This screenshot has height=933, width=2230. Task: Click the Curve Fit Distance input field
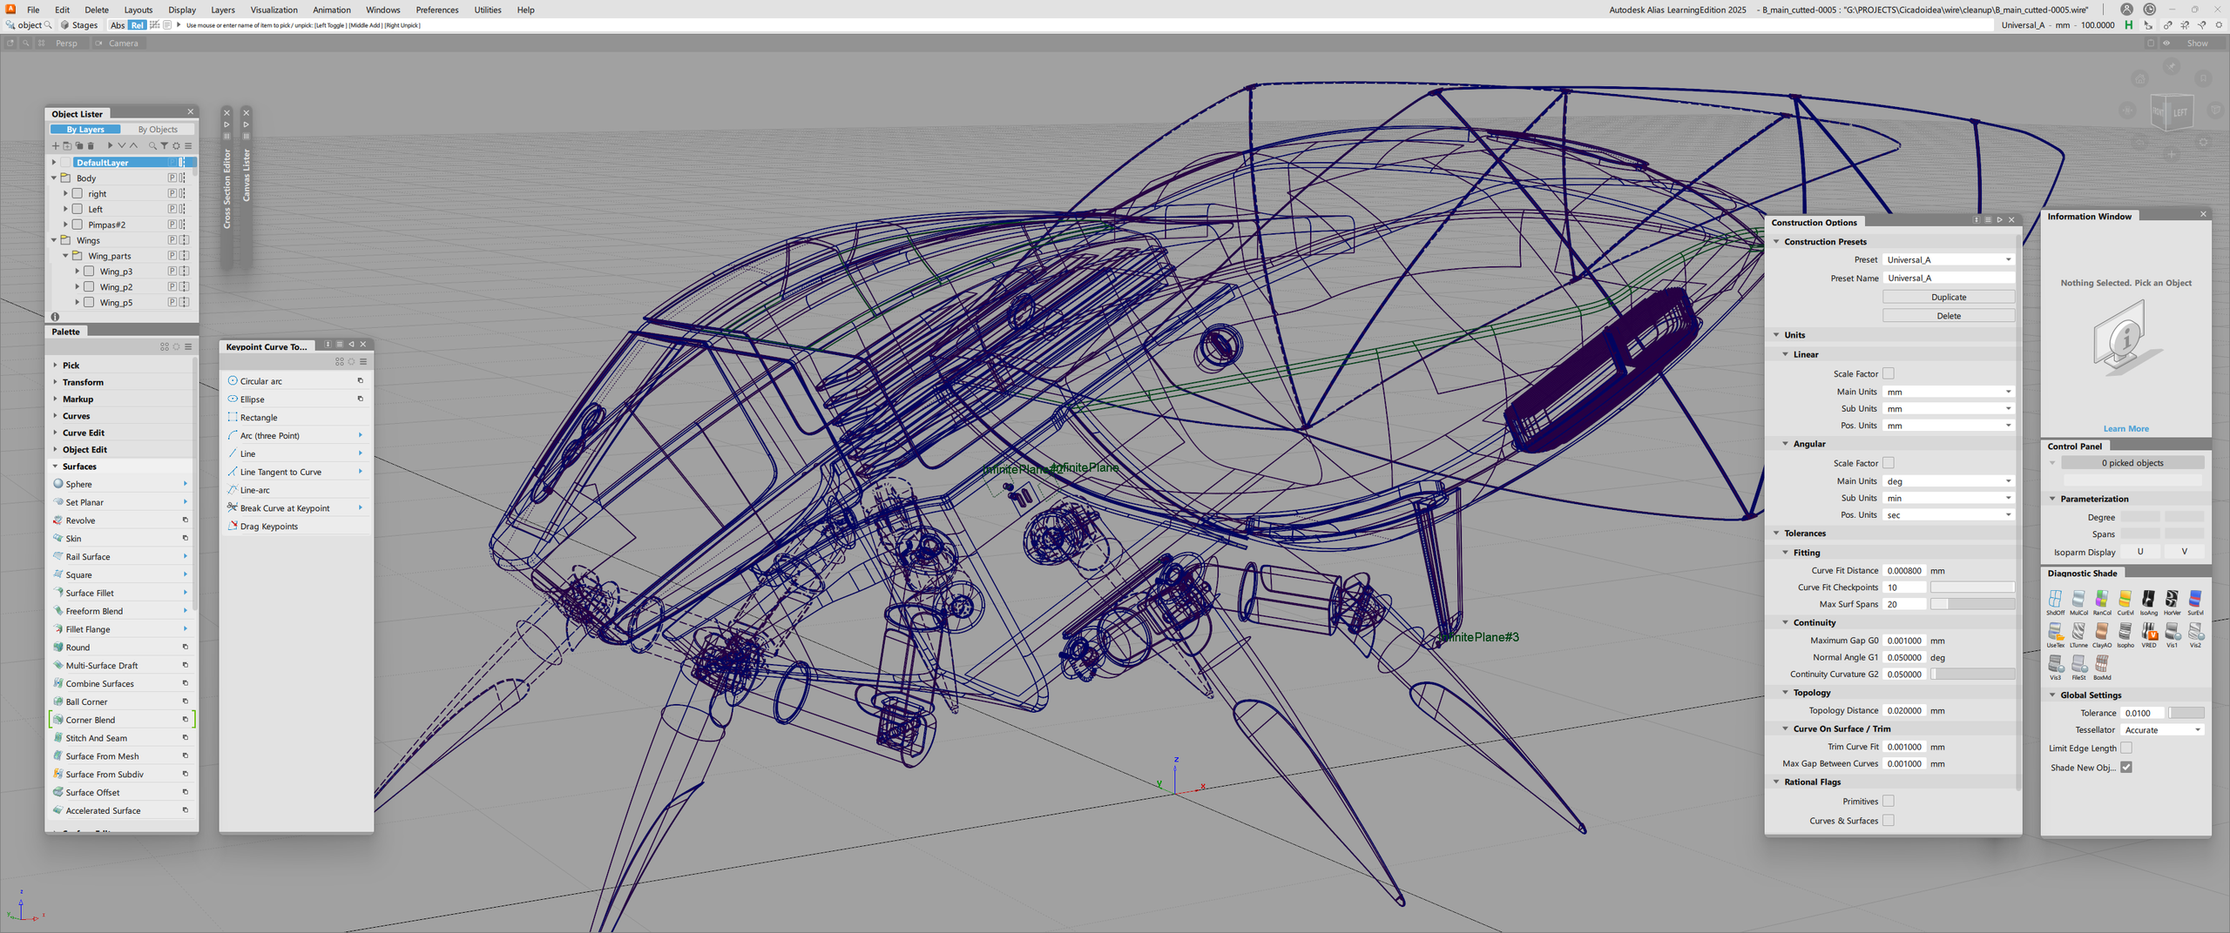[1904, 571]
